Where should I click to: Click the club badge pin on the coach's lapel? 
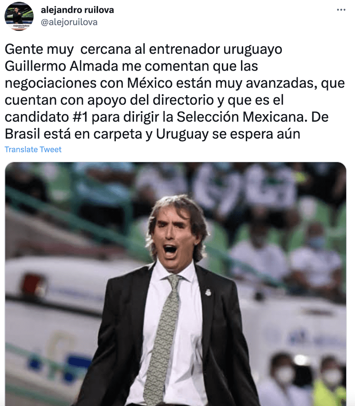208,292
